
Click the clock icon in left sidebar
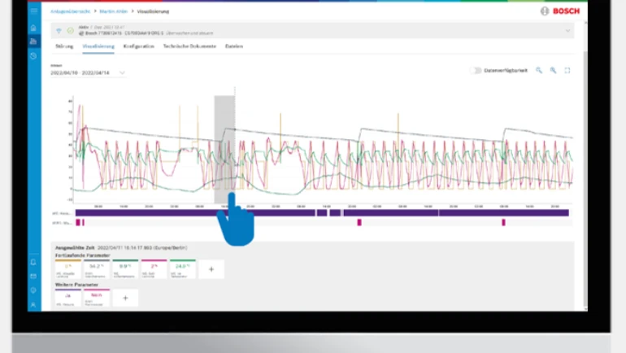pos(33,55)
